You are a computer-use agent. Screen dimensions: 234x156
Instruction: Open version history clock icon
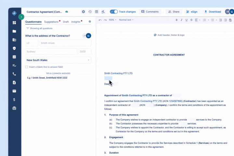(90, 12)
